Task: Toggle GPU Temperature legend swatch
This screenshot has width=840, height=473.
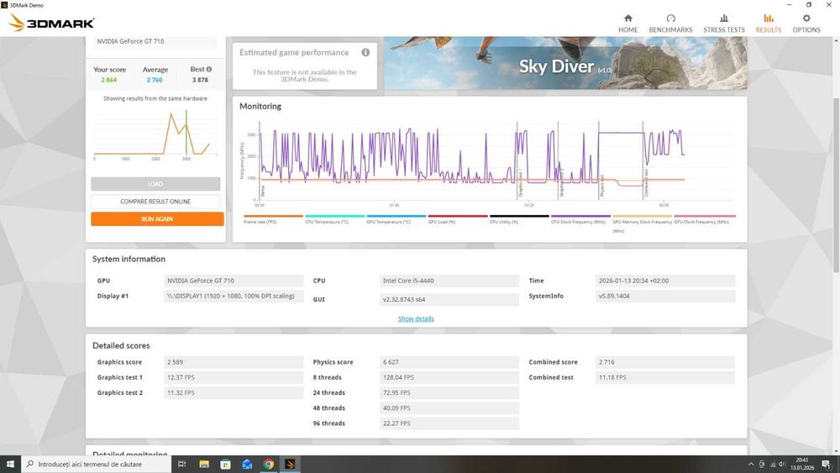Action: pyautogui.click(x=396, y=217)
